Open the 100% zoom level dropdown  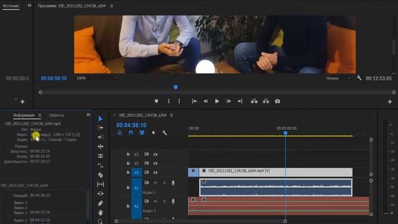pyautogui.click(x=96, y=78)
